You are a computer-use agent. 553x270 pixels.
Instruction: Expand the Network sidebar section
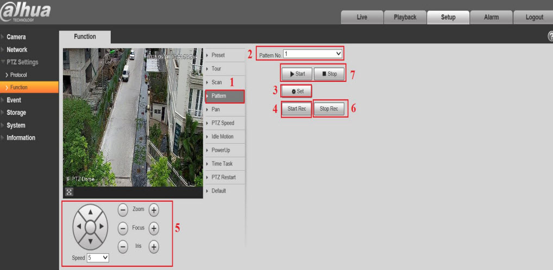(x=17, y=50)
